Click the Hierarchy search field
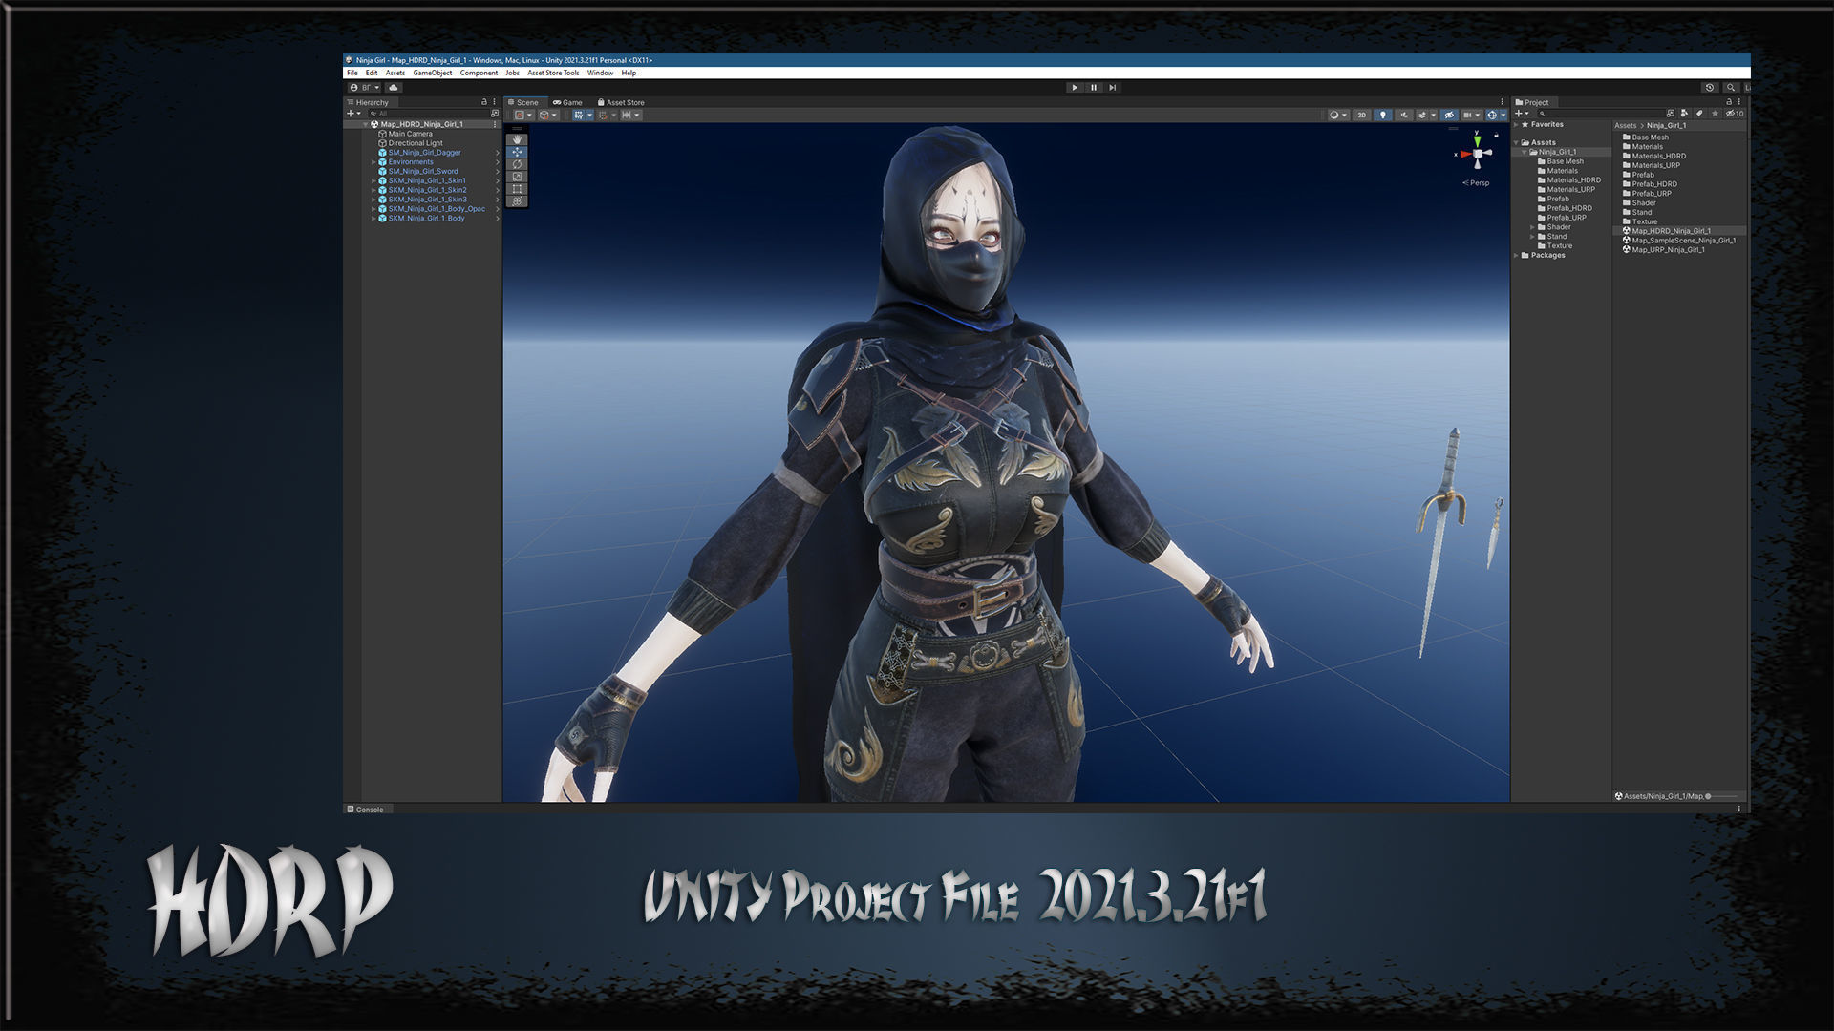The height and width of the screenshot is (1031, 1834). pyautogui.click(x=428, y=113)
